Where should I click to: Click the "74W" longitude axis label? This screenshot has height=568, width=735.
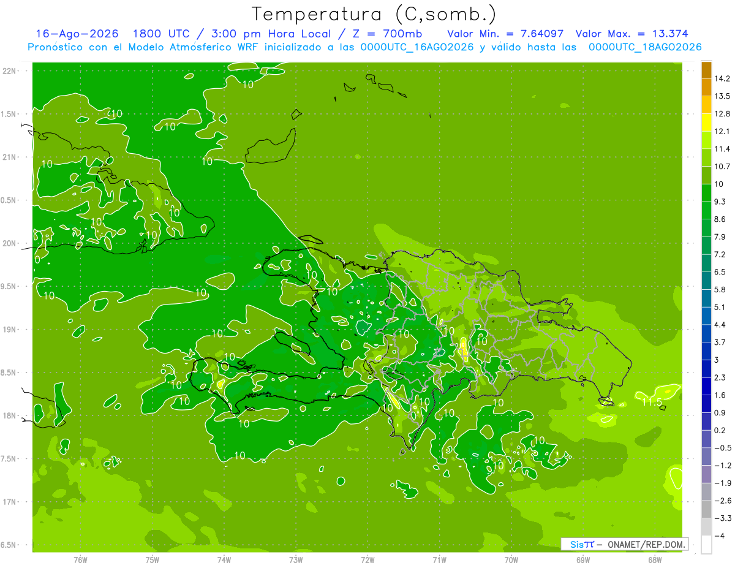224,559
